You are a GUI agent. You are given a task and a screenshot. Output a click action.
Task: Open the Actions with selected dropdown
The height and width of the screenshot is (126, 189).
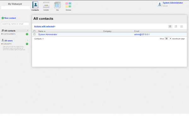pos(45,26)
